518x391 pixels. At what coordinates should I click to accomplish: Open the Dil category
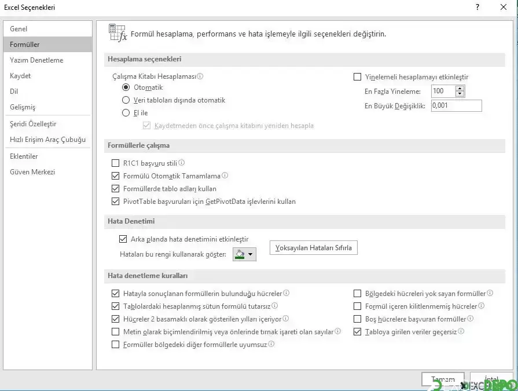tap(47, 91)
